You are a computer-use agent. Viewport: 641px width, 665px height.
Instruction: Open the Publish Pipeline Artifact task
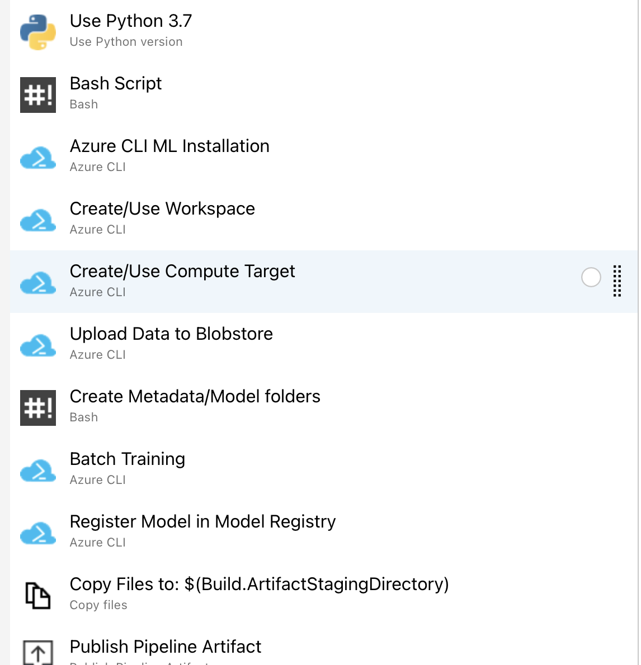pyautogui.click(x=165, y=647)
